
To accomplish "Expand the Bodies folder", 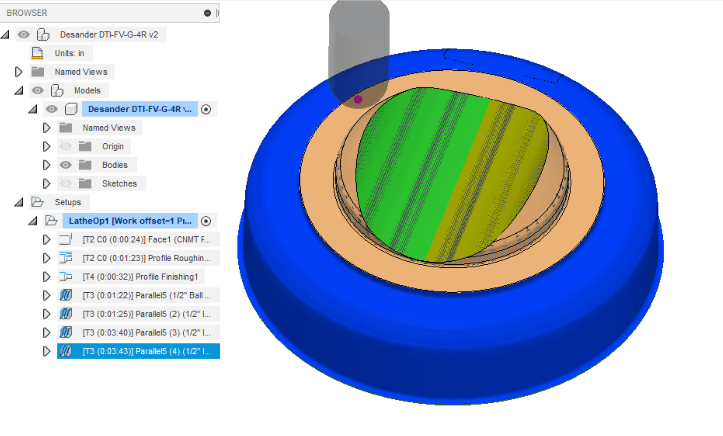I will [x=47, y=165].
